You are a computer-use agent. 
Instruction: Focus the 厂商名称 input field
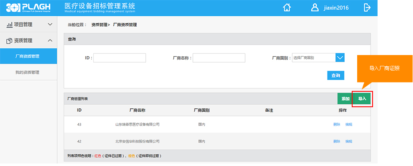tap(219, 58)
